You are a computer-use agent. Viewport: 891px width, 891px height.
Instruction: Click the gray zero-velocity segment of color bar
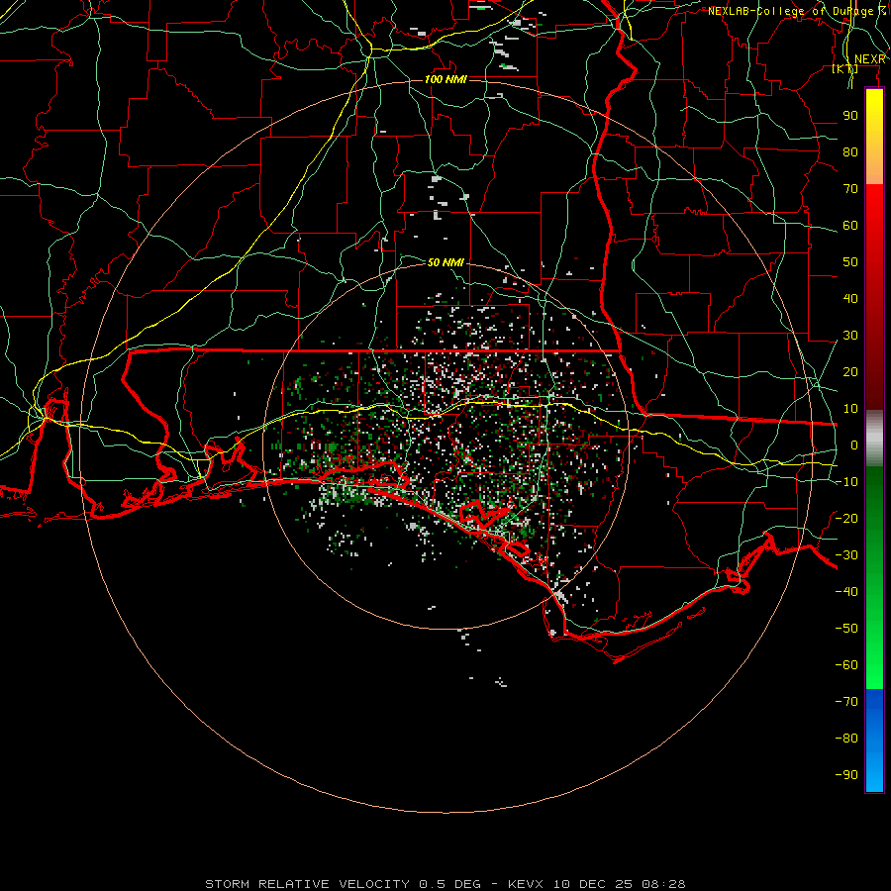click(874, 438)
